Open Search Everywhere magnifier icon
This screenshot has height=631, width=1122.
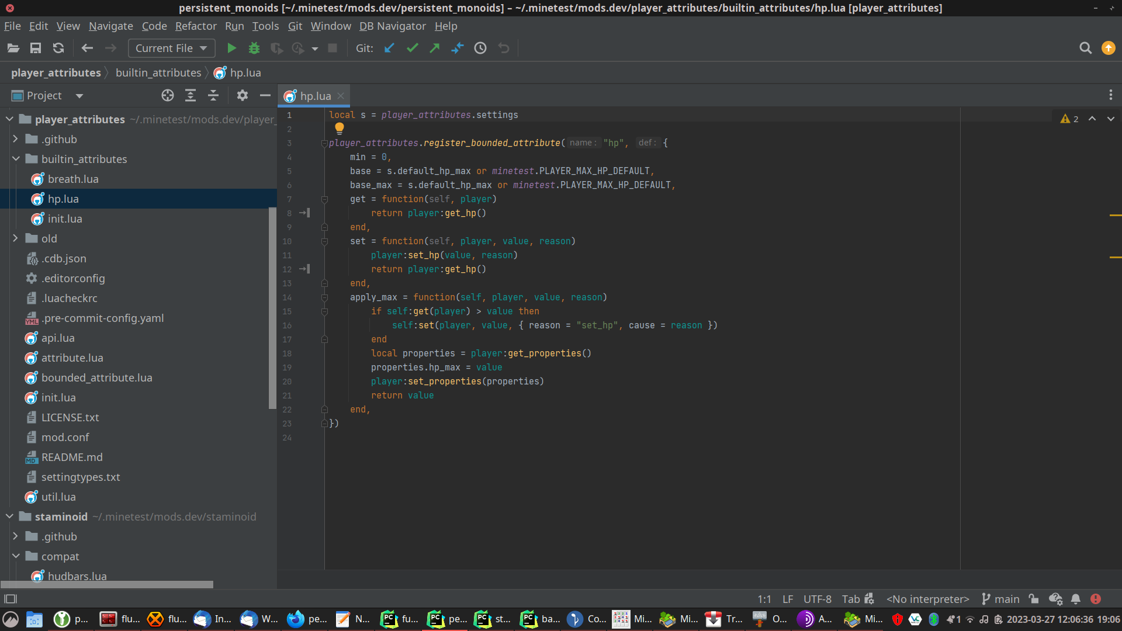click(x=1085, y=48)
